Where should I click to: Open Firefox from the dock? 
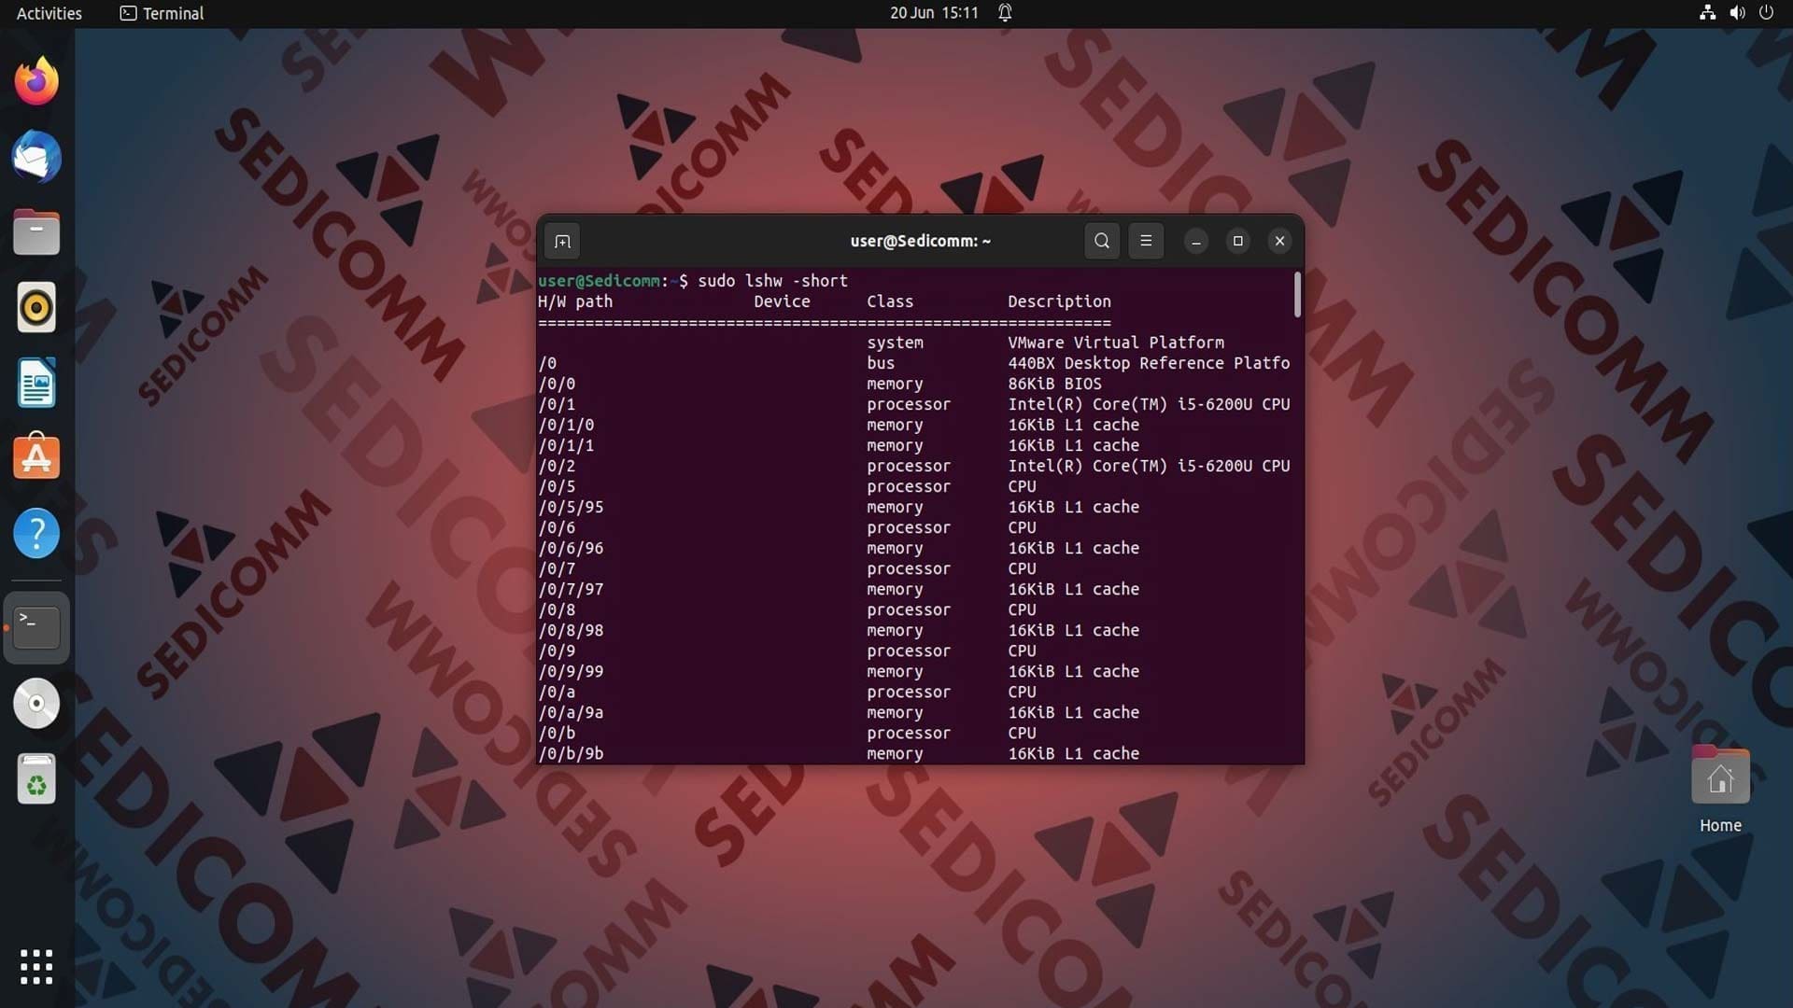coord(36,81)
